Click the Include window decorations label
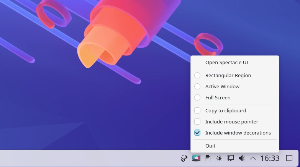This screenshot has width=300, height=167. point(238,133)
